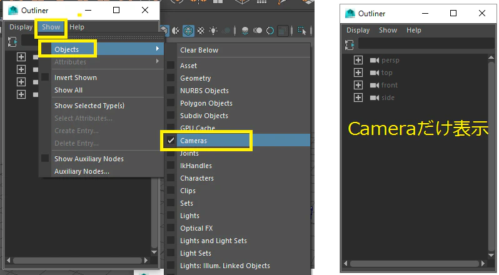Select persp text in right Outliner
This screenshot has height=275, width=499.
pos(390,61)
